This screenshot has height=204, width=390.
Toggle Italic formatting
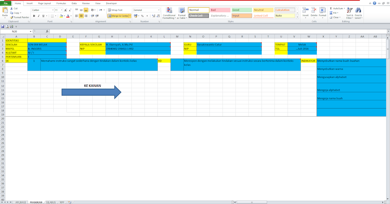coord(38,16)
